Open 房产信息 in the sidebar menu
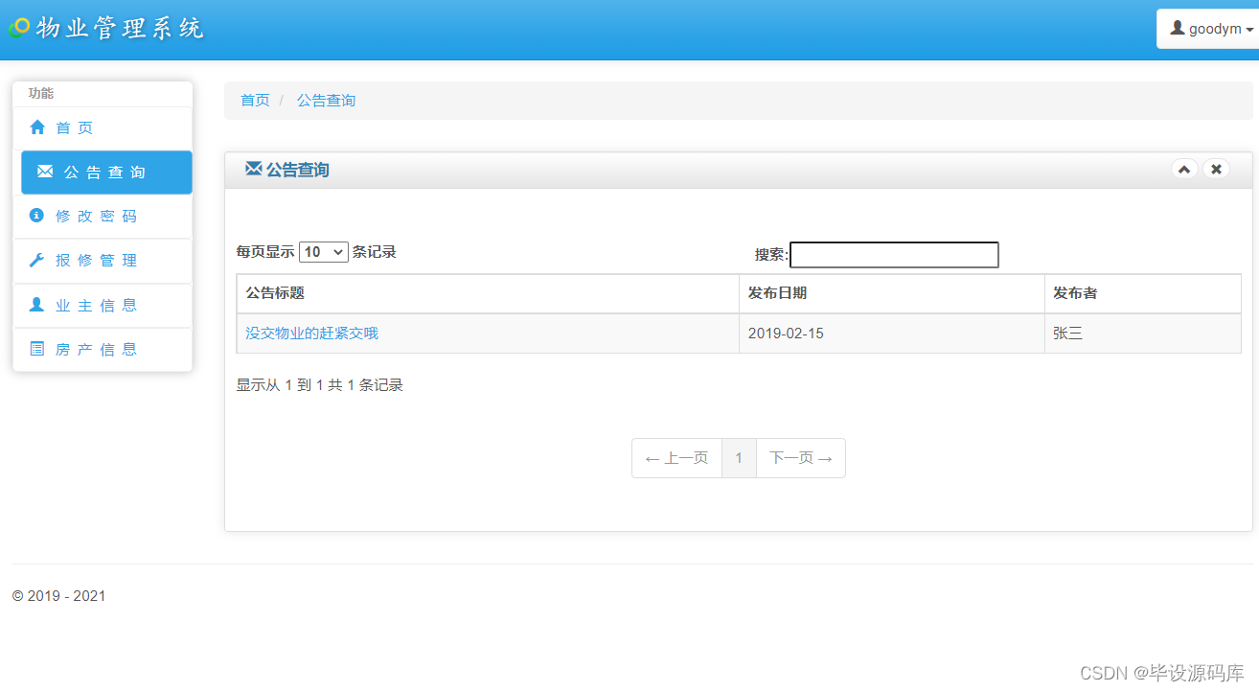The image size is (1259, 691). 103,350
